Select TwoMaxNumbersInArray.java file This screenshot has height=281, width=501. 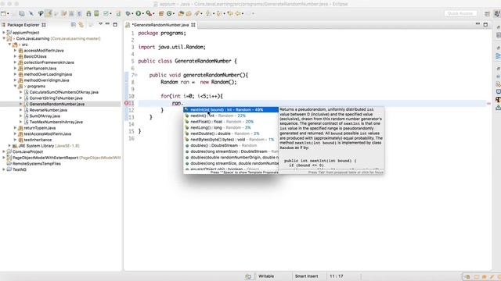56,122
